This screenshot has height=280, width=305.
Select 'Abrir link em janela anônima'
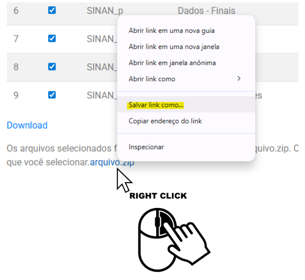(x=186, y=63)
